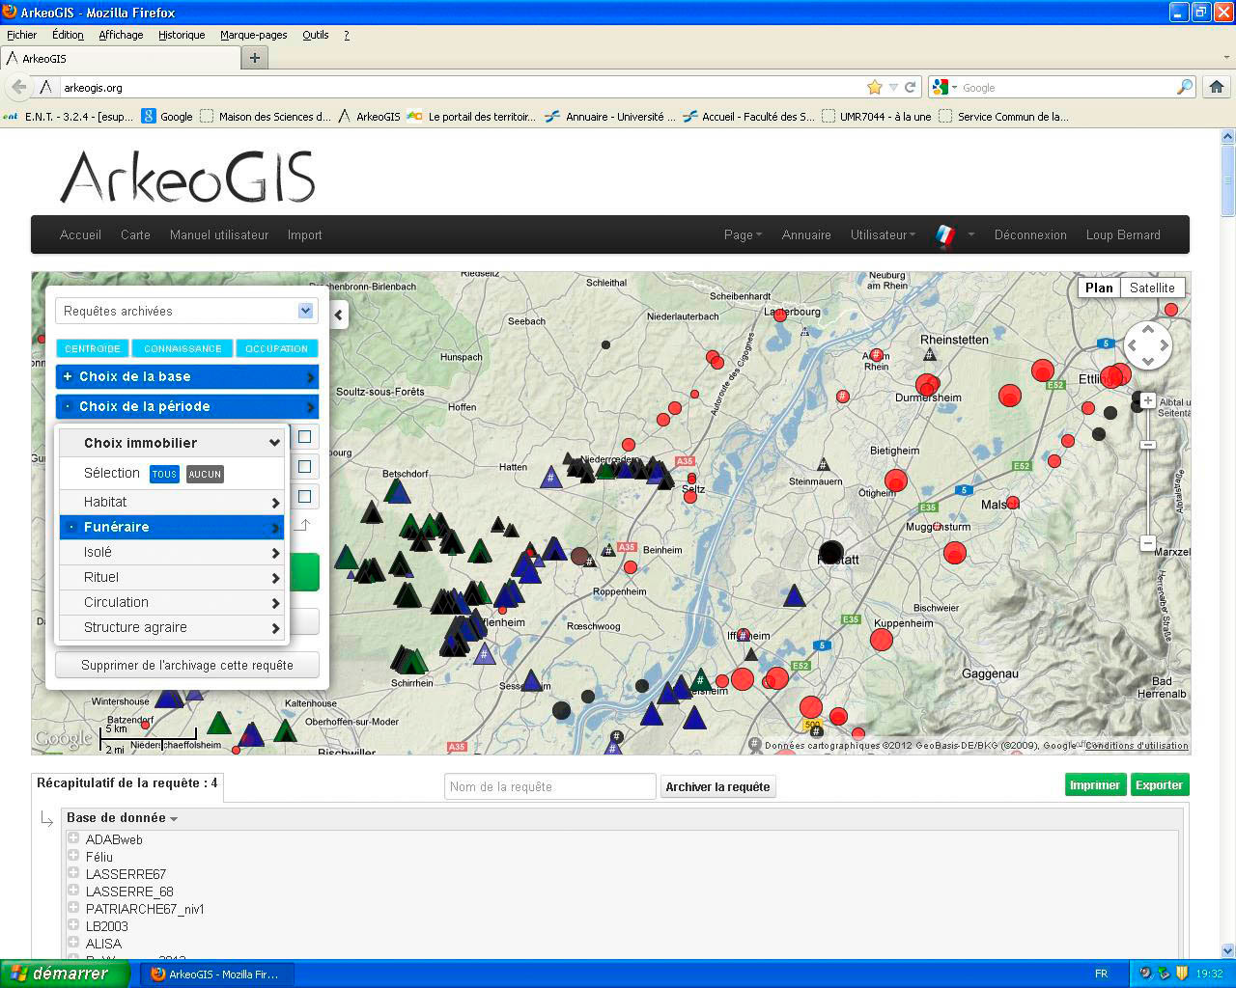Click the ArkeoGIS logo
Viewport: 1236px width, 988px height.
188,177
